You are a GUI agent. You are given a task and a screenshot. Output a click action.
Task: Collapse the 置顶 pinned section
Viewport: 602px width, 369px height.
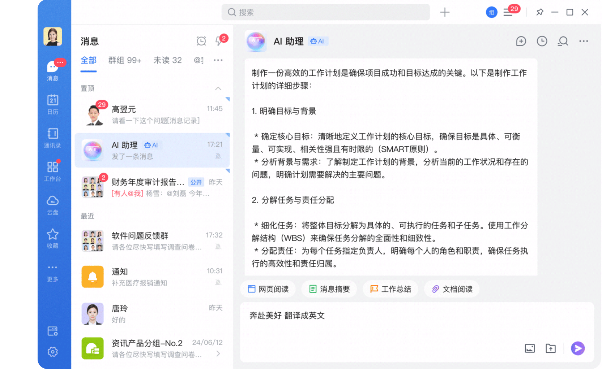(x=218, y=88)
